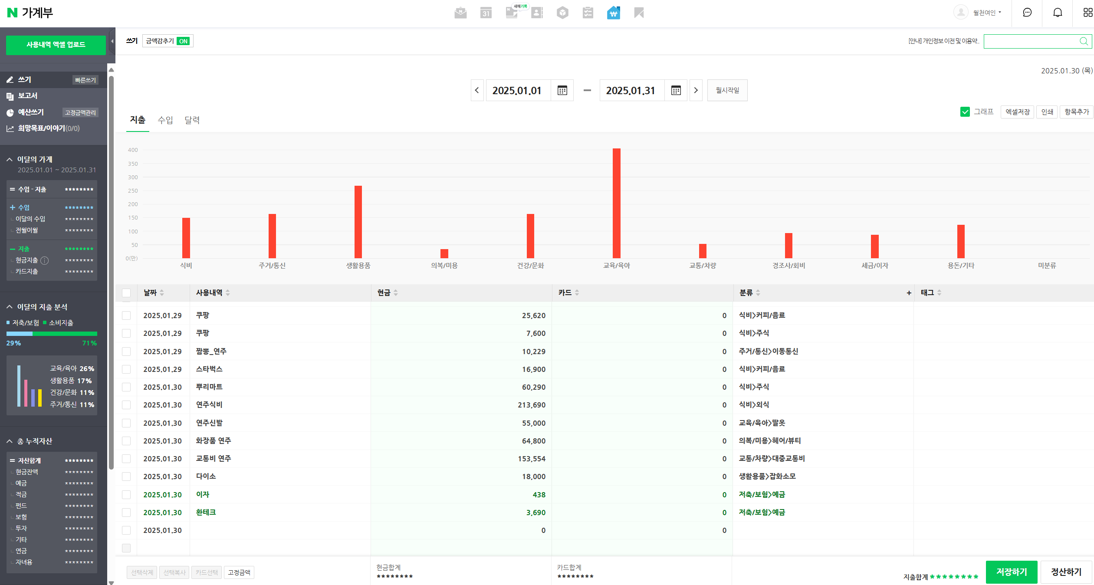Click the 저축/보험 소비지출 ratio bar
1094x585 pixels.
pos(52,334)
